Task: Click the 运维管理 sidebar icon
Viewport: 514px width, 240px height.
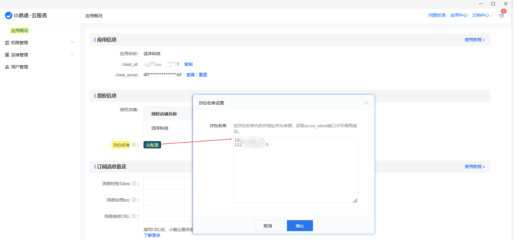Action: pyautogui.click(x=7, y=55)
